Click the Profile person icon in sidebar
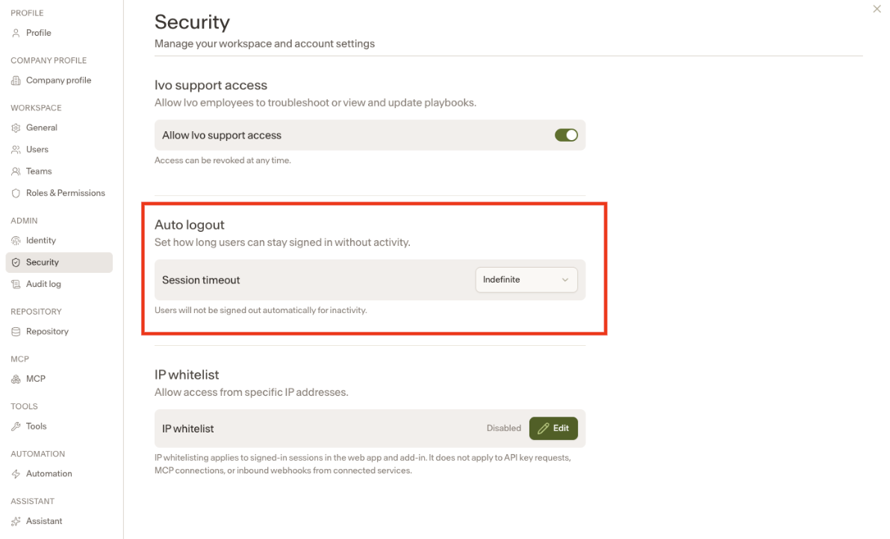The height and width of the screenshot is (539, 890). tap(16, 33)
